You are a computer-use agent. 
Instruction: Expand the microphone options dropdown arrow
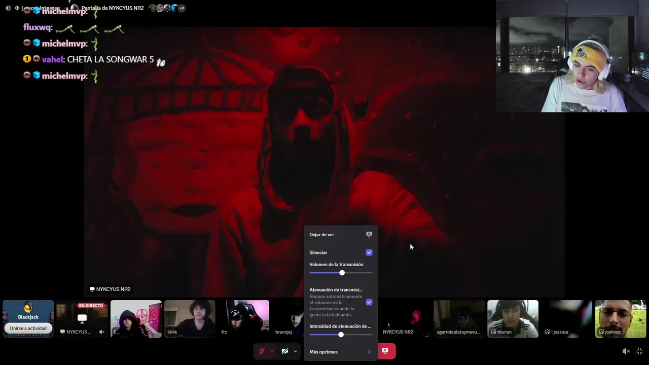pyautogui.click(x=272, y=351)
